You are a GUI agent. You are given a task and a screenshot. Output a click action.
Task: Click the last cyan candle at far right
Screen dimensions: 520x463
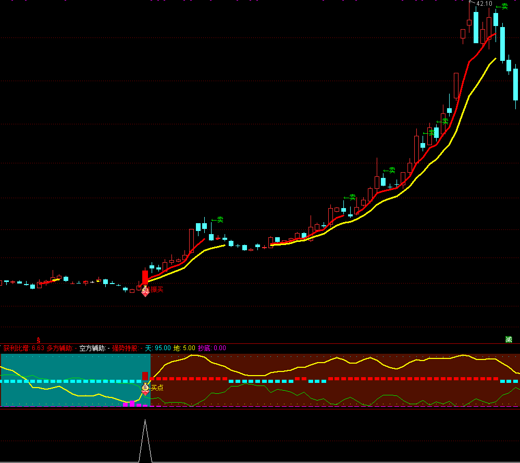[515, 84]
